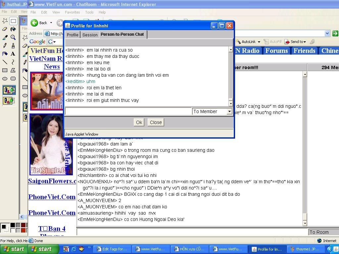Open the To Room dropdown in chat room

tap(323, 232)
